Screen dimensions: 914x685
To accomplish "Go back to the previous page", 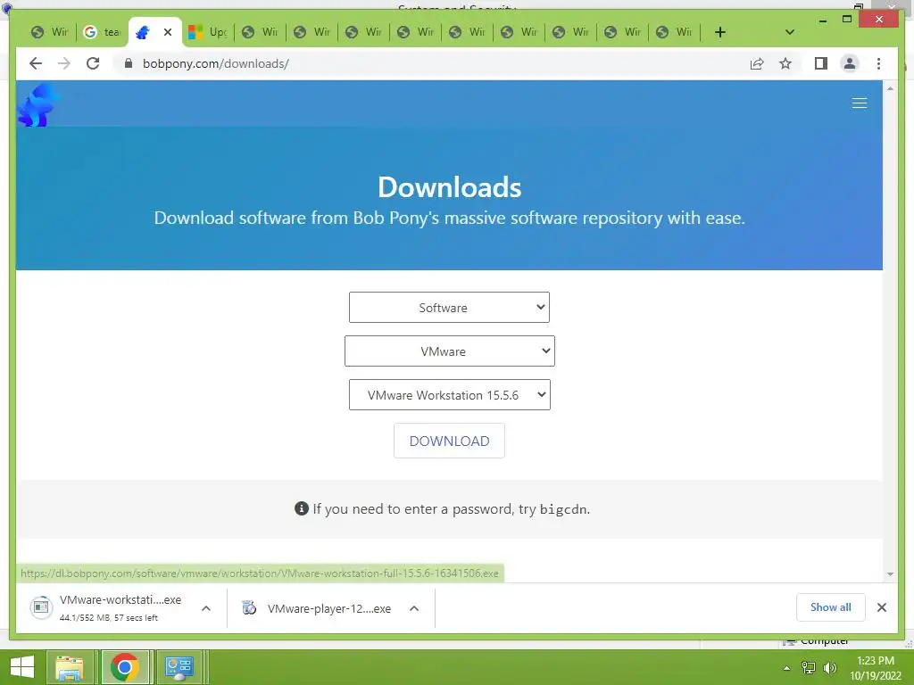I will (x=36, y=63).
